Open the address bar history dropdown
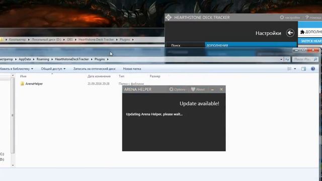The image size is (322, 181). [281, 59]
